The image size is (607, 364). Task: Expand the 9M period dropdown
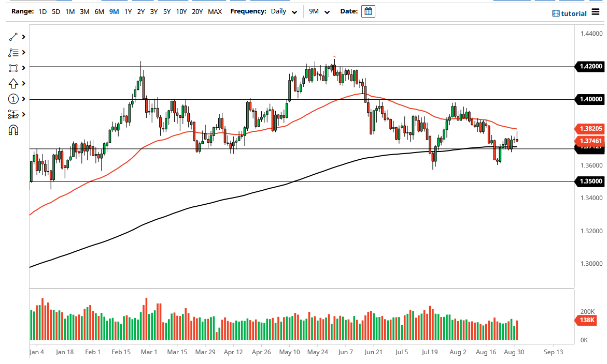tap(318, 11)
